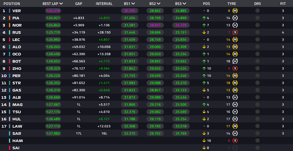Click RUS's red soft tyre icon
Viewport: 293px width, 151px height.
tap(235, 32)
